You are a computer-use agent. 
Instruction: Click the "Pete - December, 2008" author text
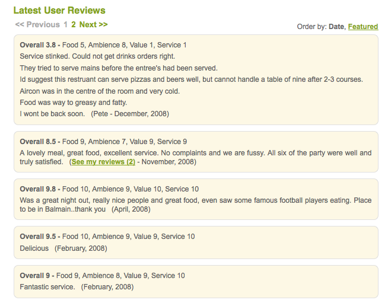coord(130,114)
